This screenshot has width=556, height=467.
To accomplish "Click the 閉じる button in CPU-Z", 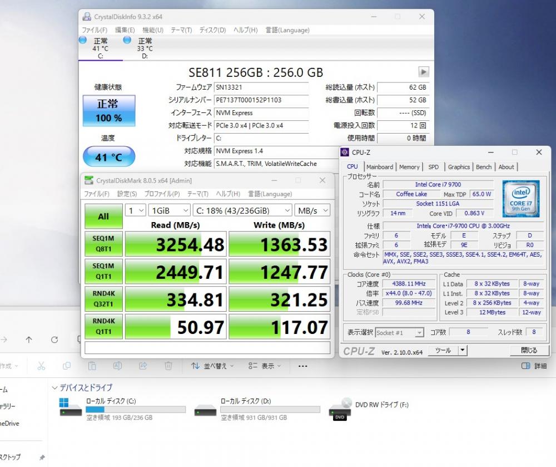I will pyautogui.click(x=529, y=350).
